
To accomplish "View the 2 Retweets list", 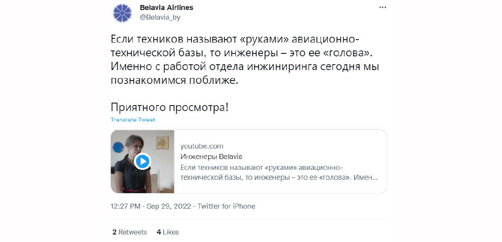I will tap(130, 232).
